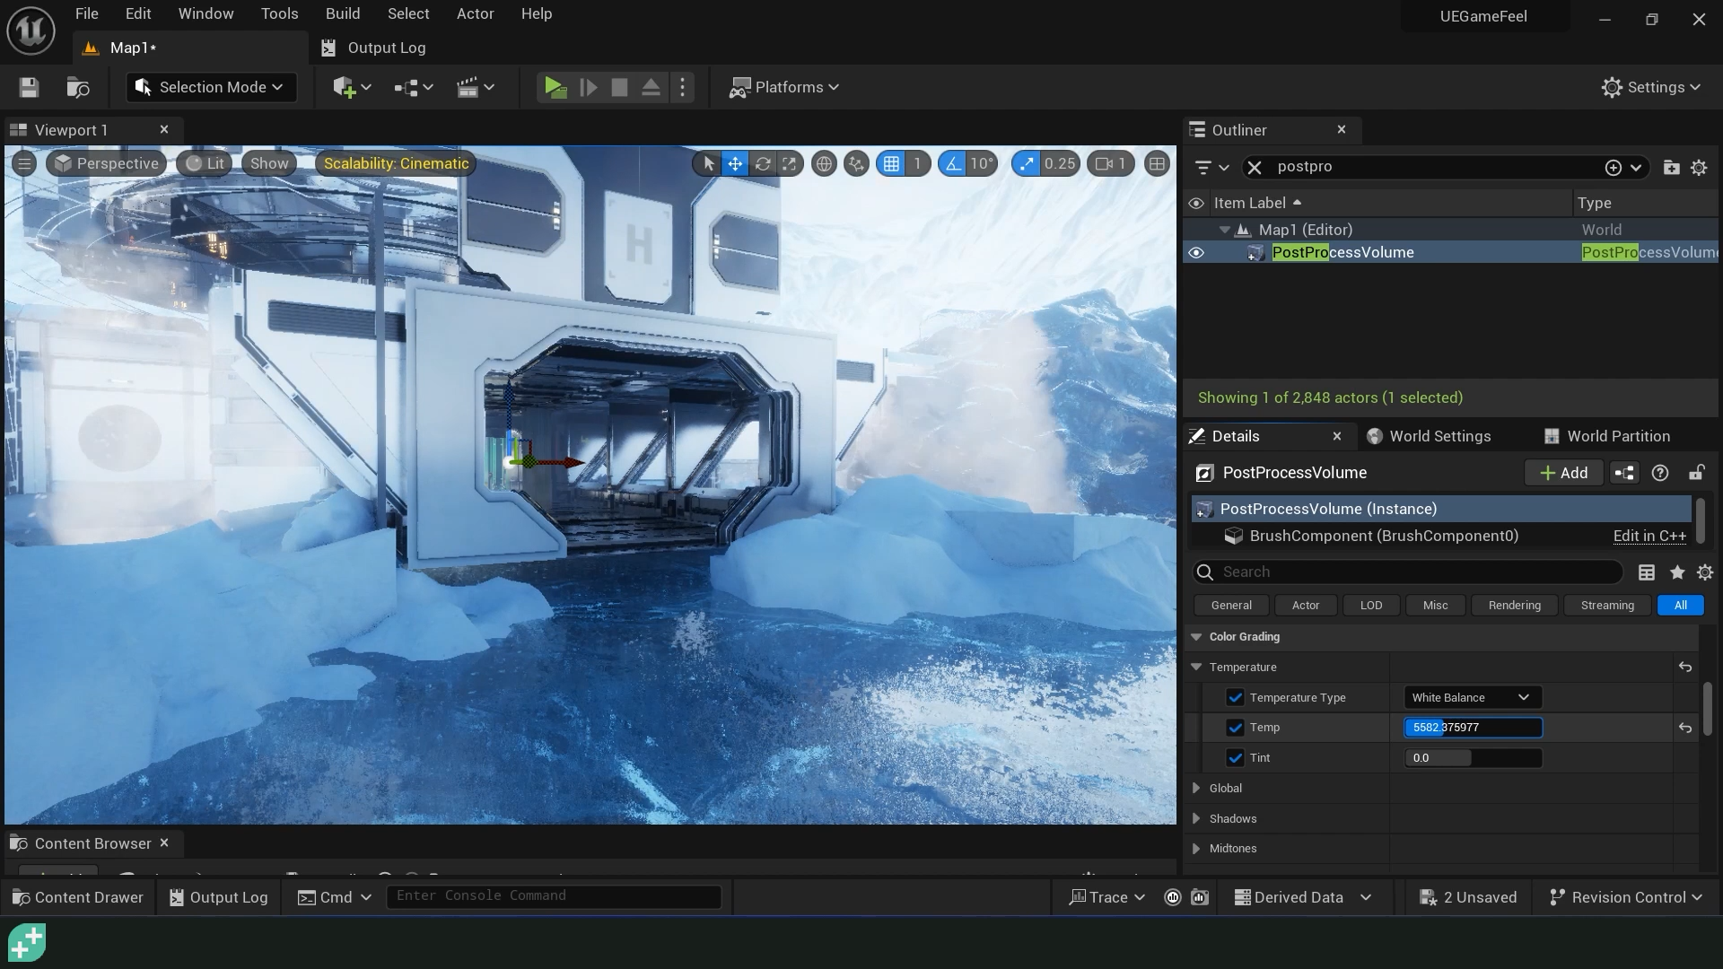Uncheck the Temperature Type override checkbox
The width and height of the screenshot is (1723, 969).
tap(1235, 697)
